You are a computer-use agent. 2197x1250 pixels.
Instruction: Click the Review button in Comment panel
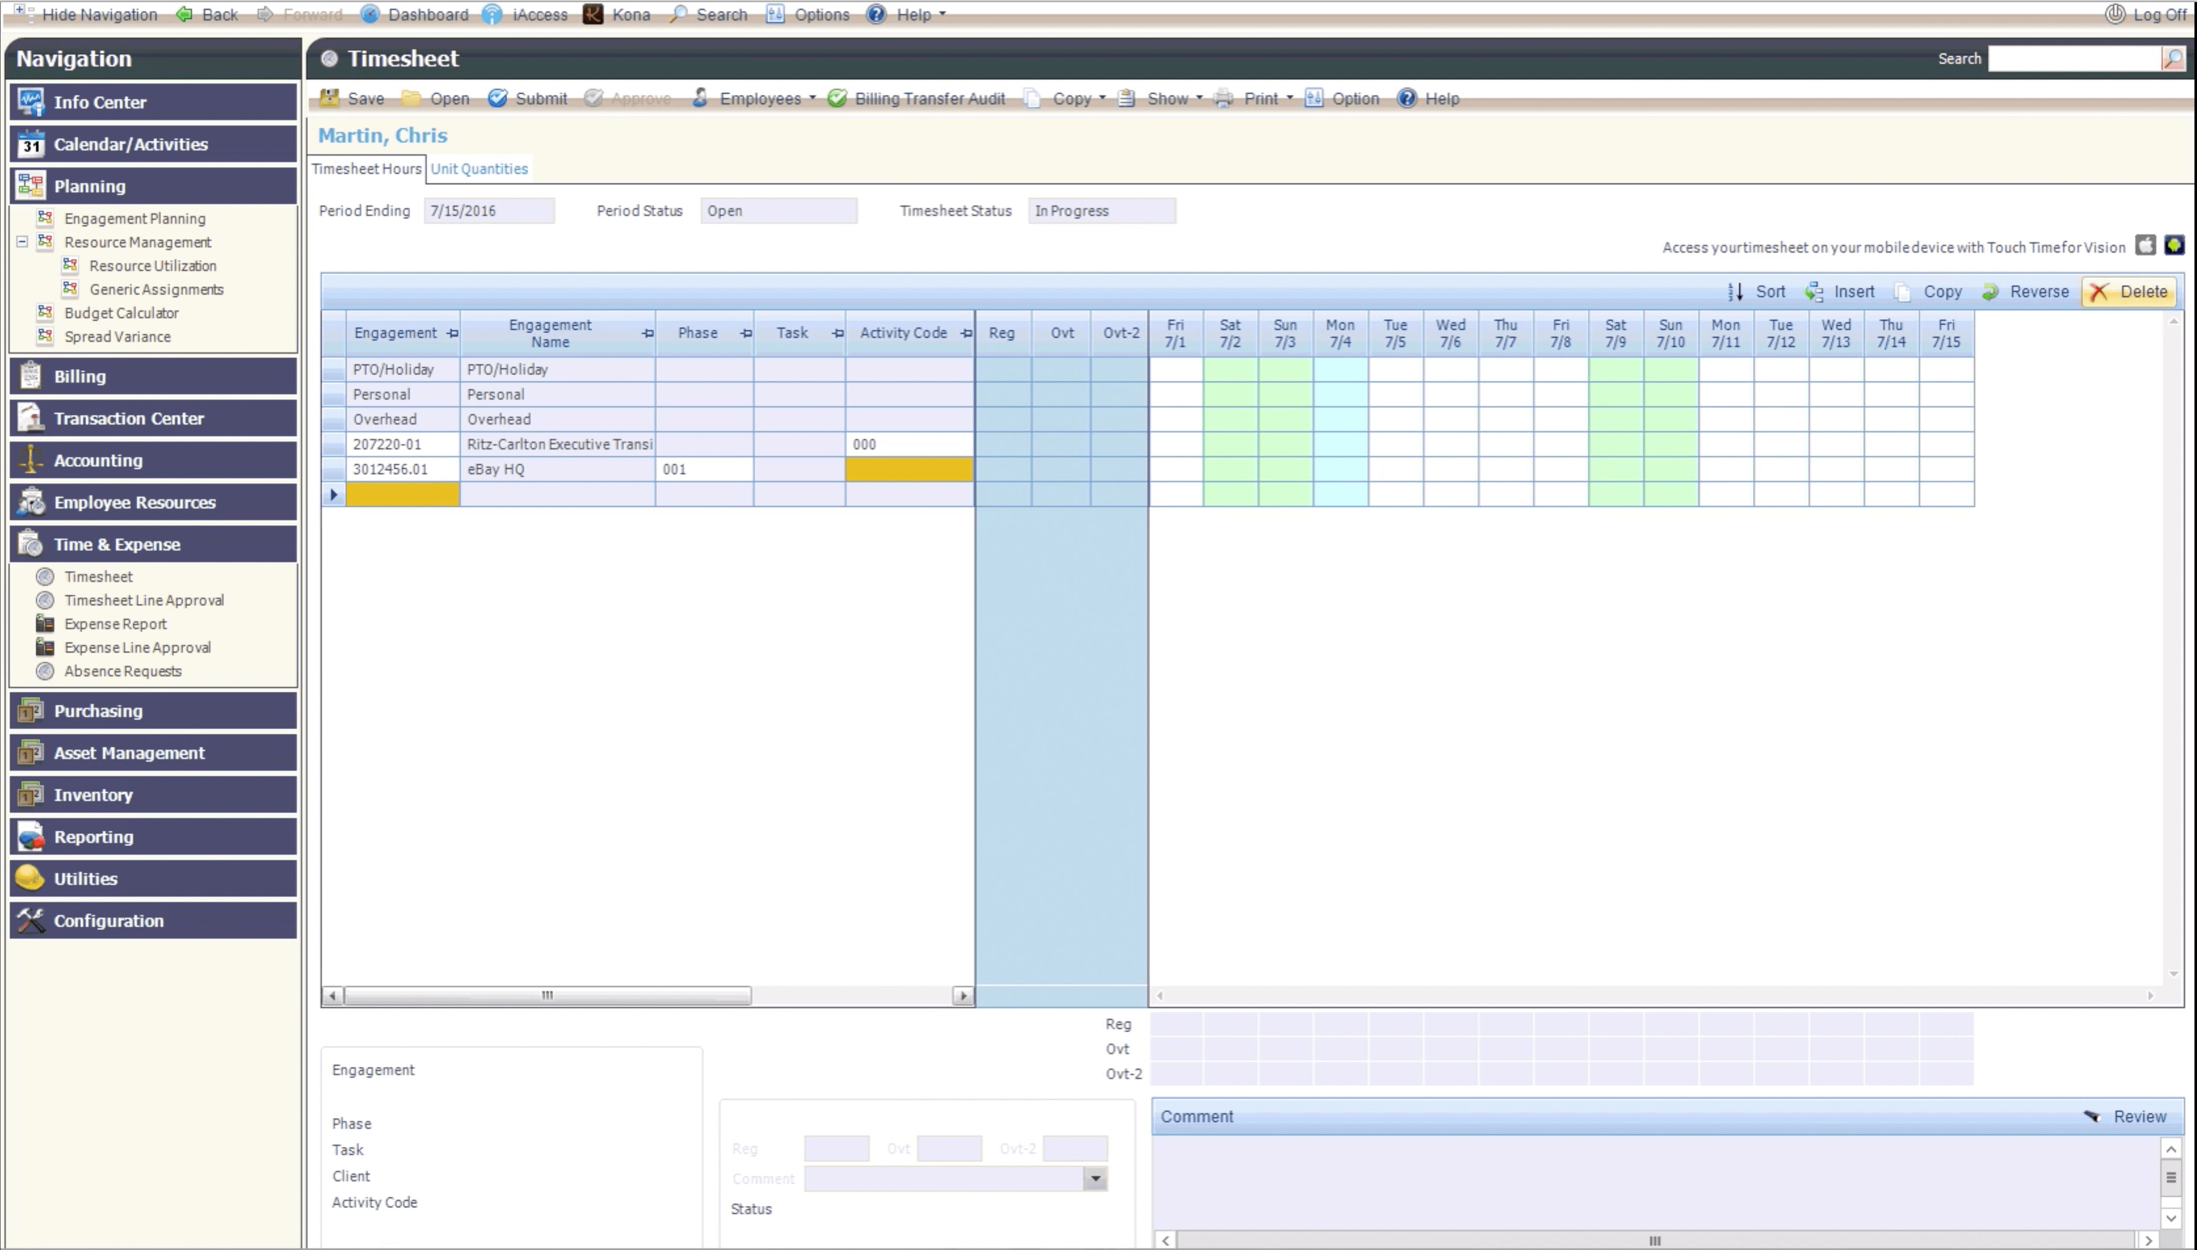pos(2125,1116)
